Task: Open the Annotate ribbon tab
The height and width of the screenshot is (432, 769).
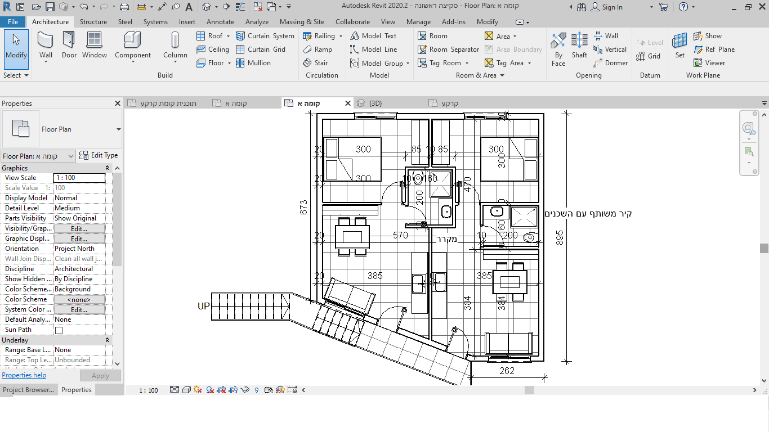Action: click(x=220, y=22)
